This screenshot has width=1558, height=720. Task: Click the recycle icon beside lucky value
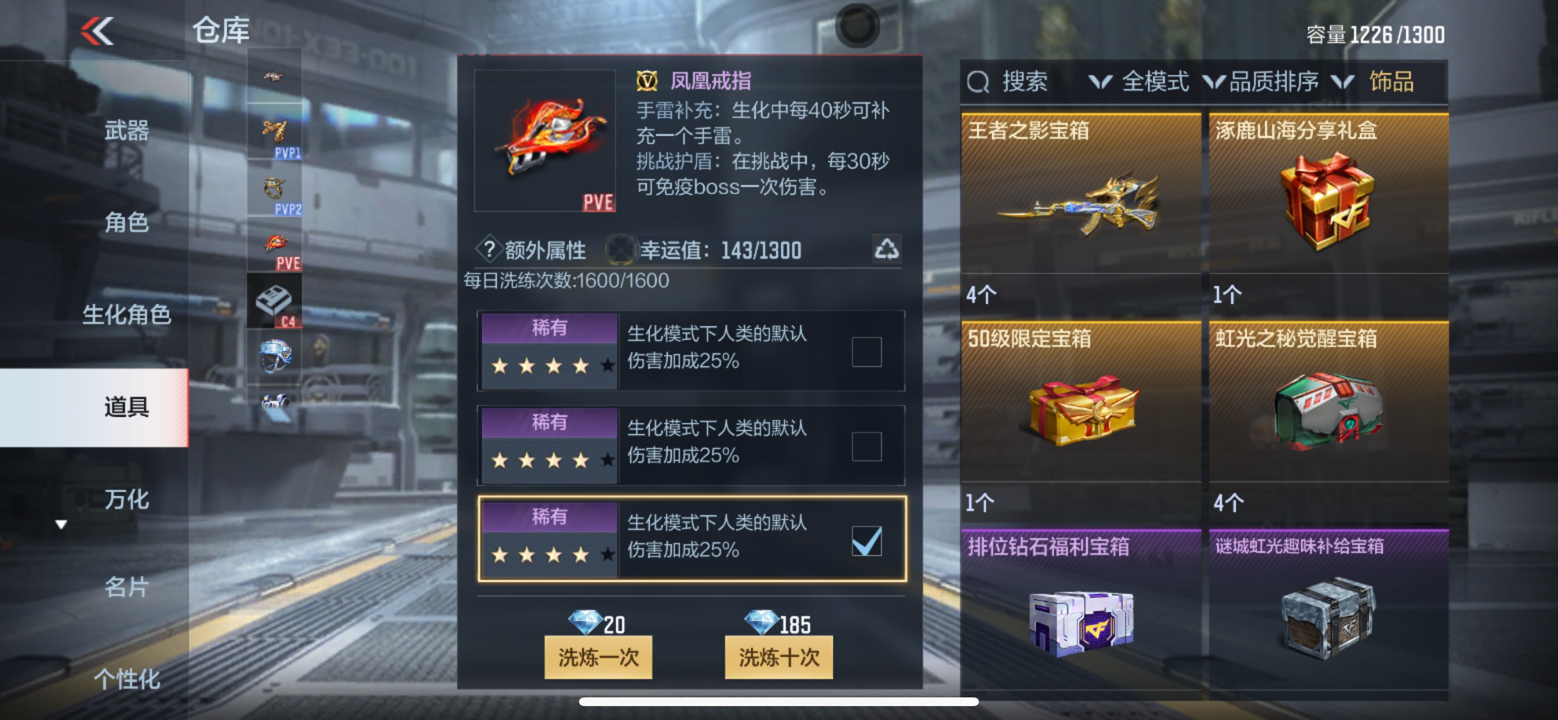tap(887, 249)
